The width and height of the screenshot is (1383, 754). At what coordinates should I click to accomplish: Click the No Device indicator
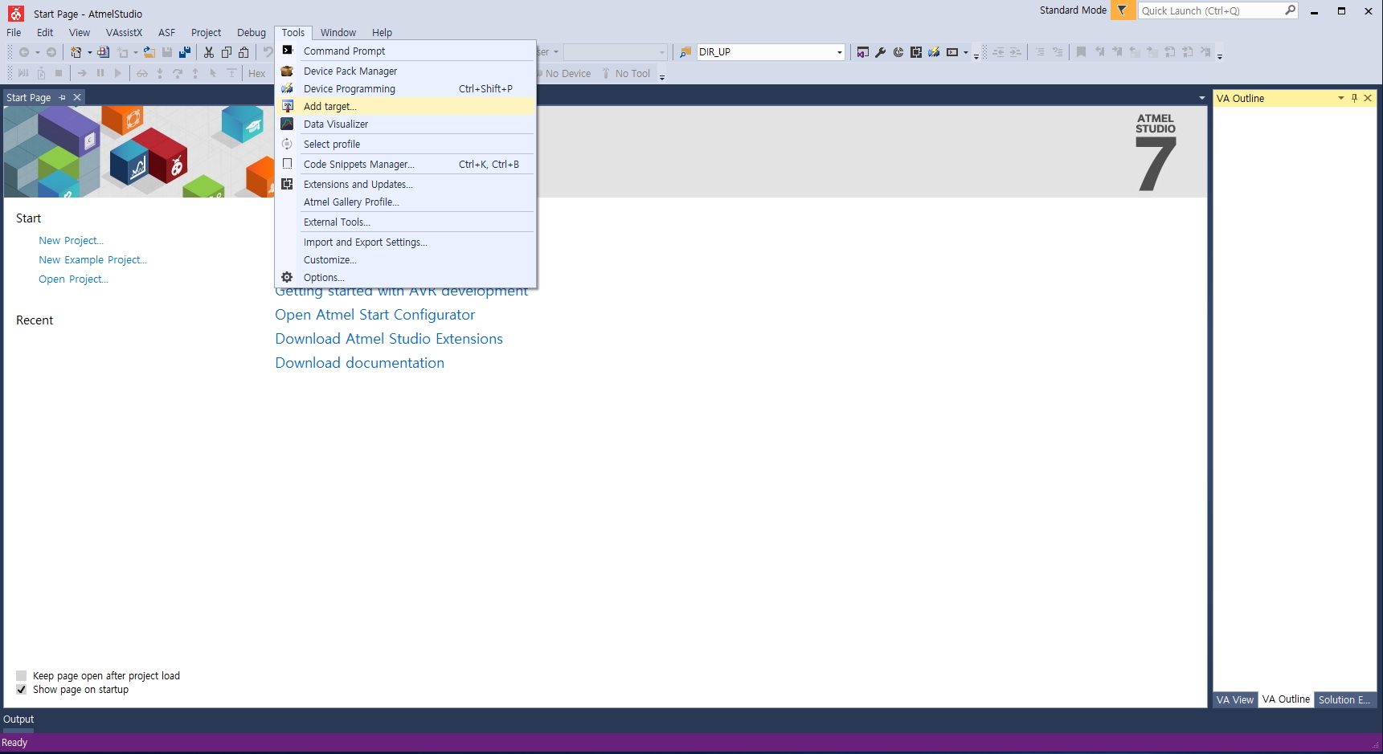(568, 73)
